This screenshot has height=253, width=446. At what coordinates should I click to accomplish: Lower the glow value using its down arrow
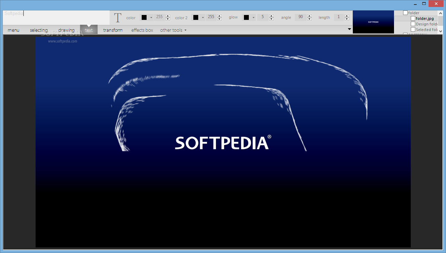272,19
